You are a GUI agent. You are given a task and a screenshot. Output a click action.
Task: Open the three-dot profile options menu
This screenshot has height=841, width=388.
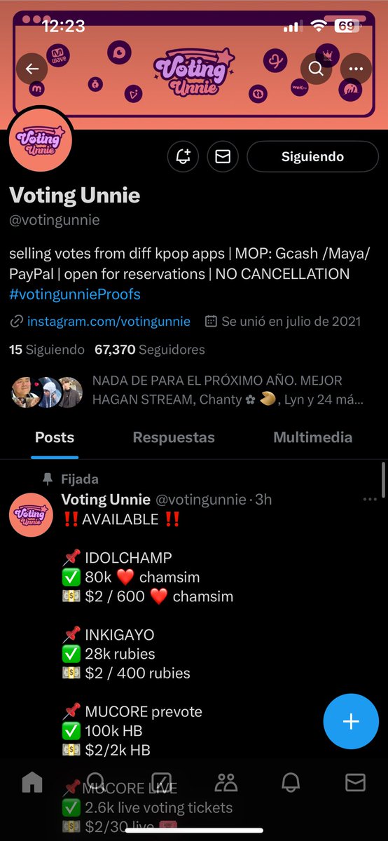coord(356,69)
